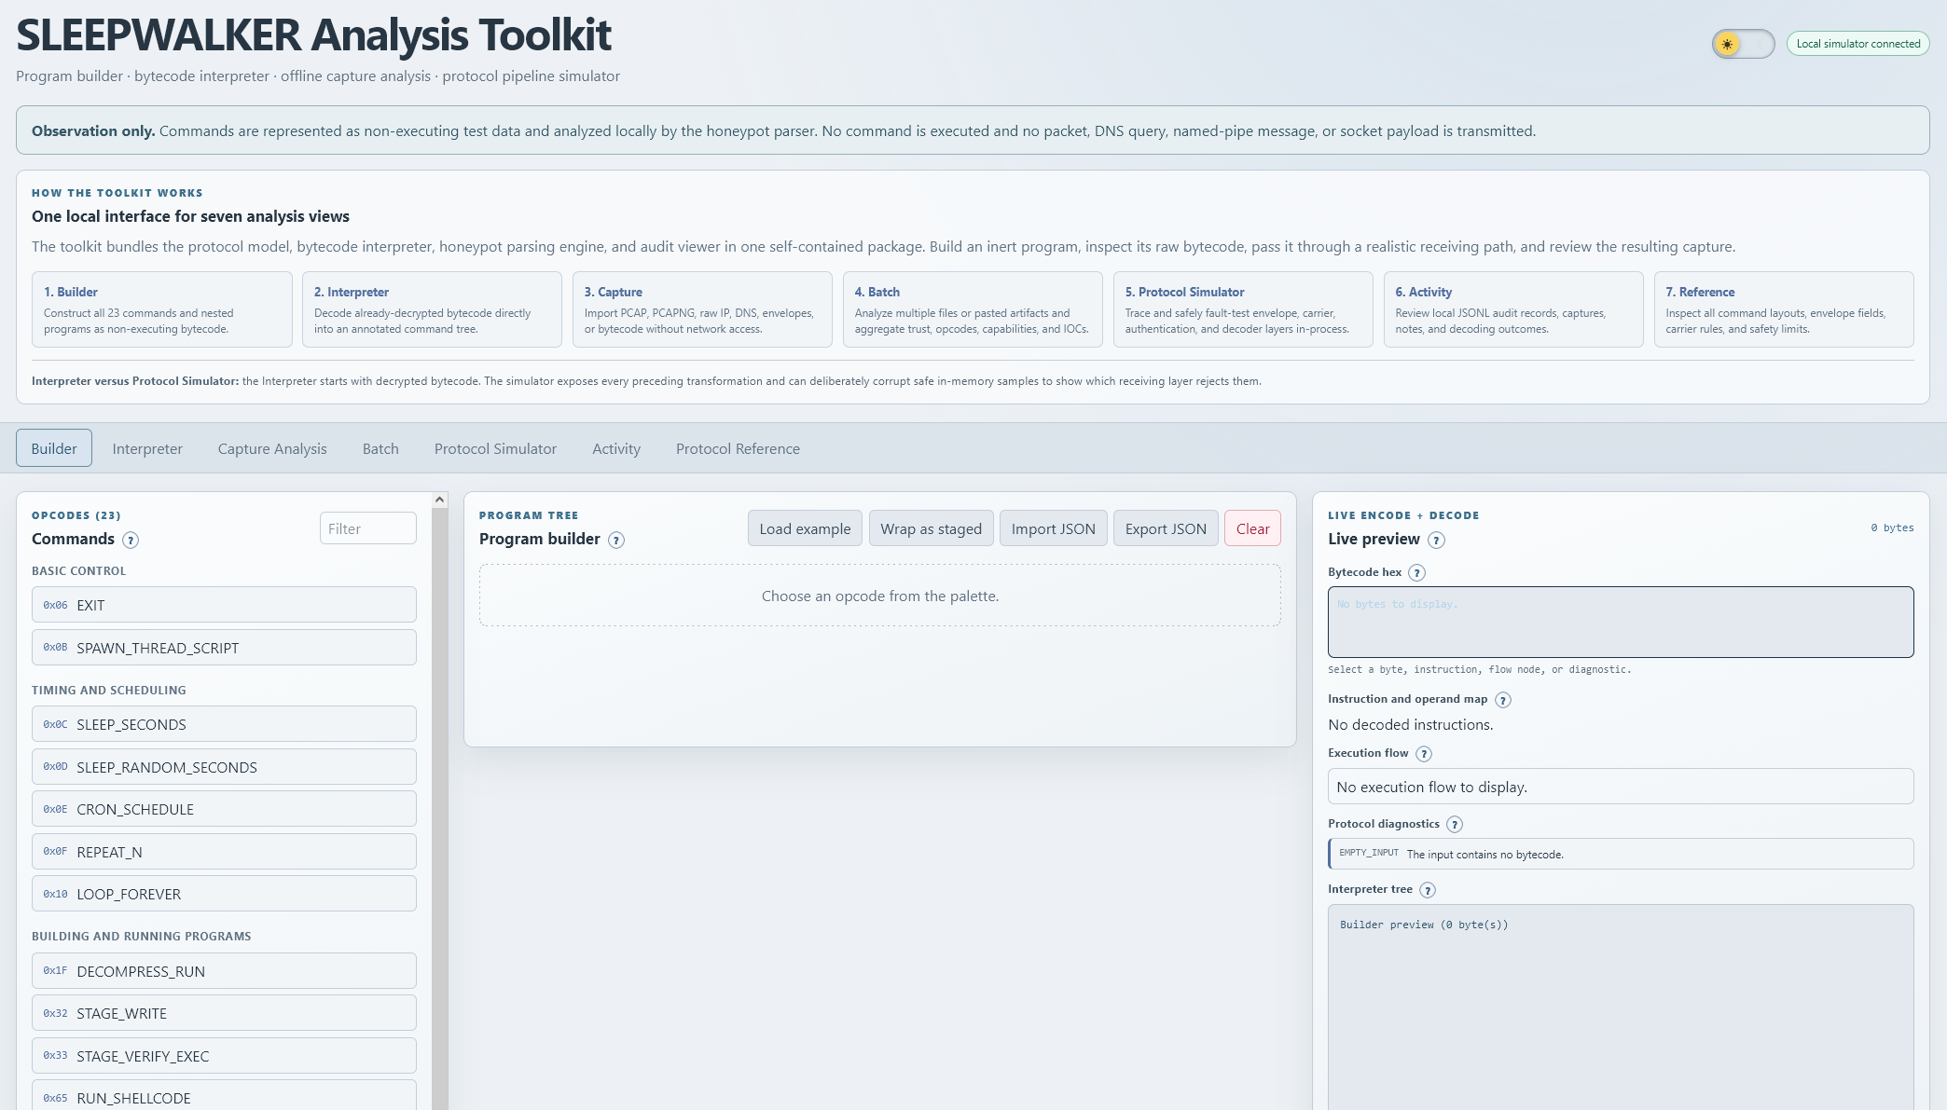Open the Protocol Simulator tab

(x=495, y=448)
